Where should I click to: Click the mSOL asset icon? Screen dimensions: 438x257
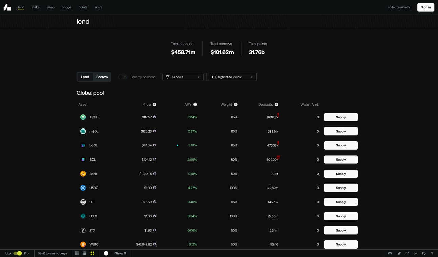(x=83, y=131)
